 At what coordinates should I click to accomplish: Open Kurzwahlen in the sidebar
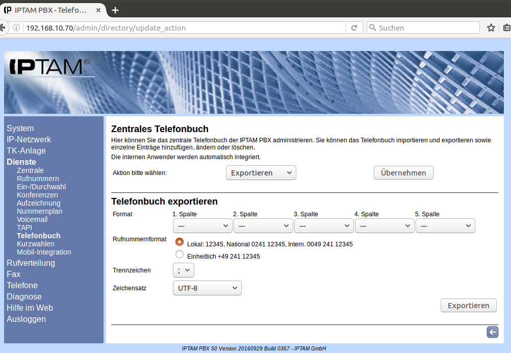click(36, 244)
